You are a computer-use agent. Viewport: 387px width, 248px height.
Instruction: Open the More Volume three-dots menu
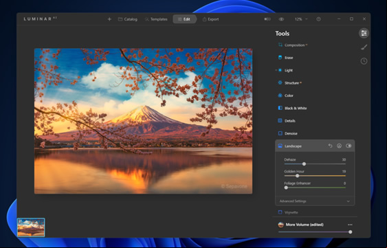(350, 225)
